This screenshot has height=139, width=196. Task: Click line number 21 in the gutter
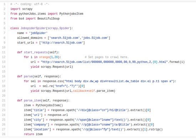(x=4, y=100)
